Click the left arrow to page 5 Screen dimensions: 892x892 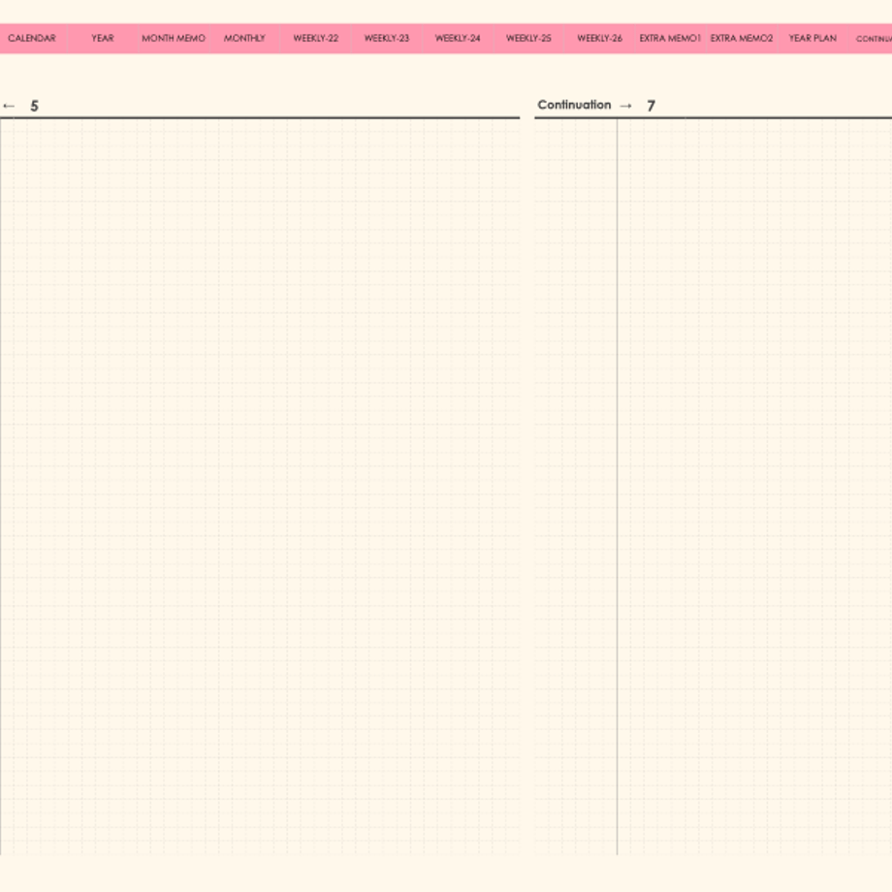[9, 106]
